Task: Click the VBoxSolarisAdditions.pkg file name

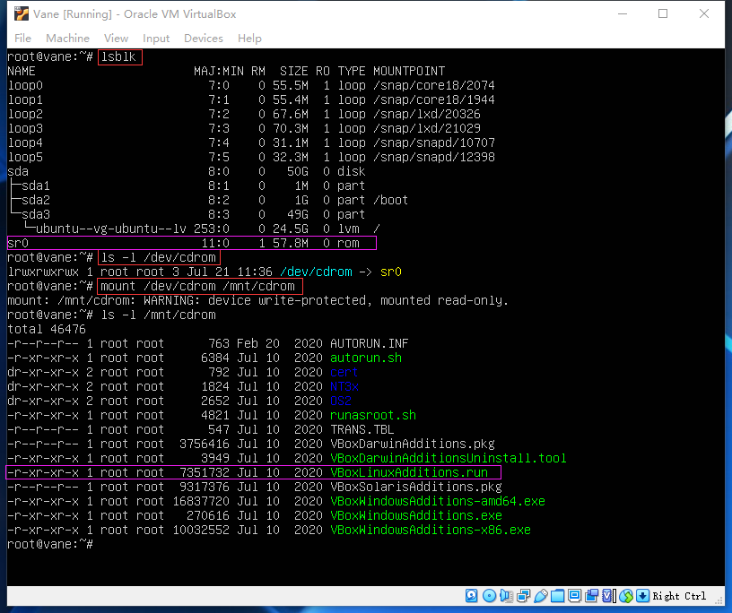Action: point(416,487)
